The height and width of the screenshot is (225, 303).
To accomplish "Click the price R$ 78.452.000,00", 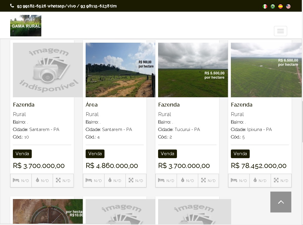I will coord(259,166).
